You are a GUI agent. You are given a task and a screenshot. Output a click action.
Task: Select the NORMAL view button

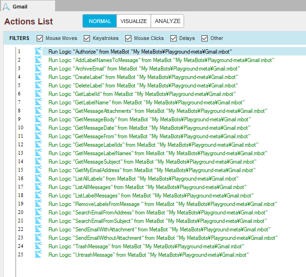100,21
